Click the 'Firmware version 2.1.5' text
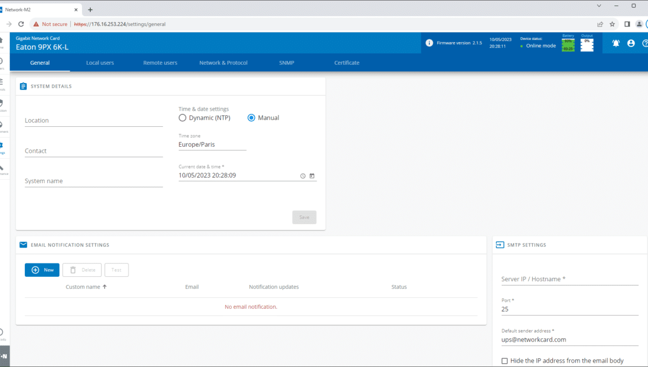Image resolution: width=648 pixels, height=367 pixels. point(459,43)
